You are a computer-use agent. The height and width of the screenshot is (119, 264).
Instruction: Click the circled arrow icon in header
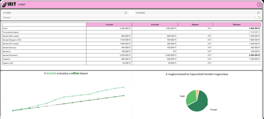(259, 5)
